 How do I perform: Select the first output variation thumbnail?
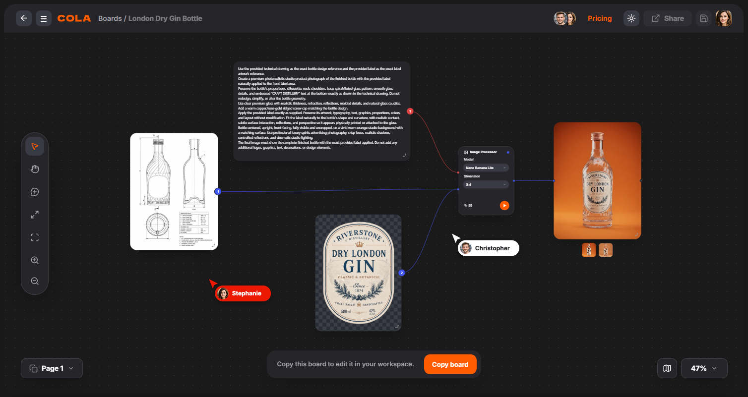point(589,250)
